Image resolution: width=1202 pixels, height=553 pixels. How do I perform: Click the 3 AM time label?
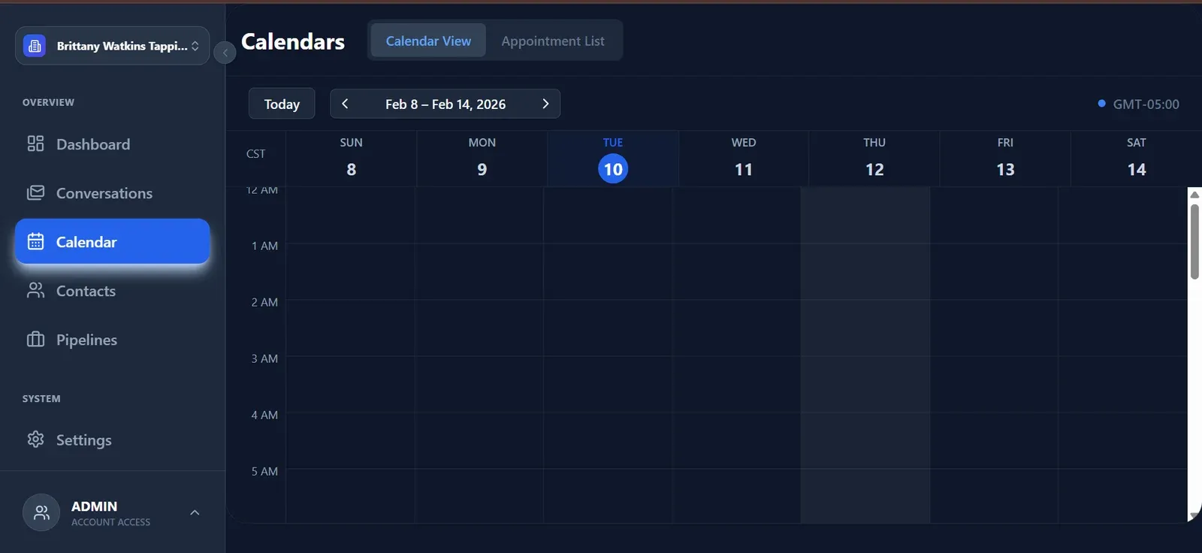click(264, 358)
